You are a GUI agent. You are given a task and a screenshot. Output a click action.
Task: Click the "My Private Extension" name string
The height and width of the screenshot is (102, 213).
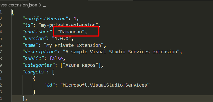point(74,45)
